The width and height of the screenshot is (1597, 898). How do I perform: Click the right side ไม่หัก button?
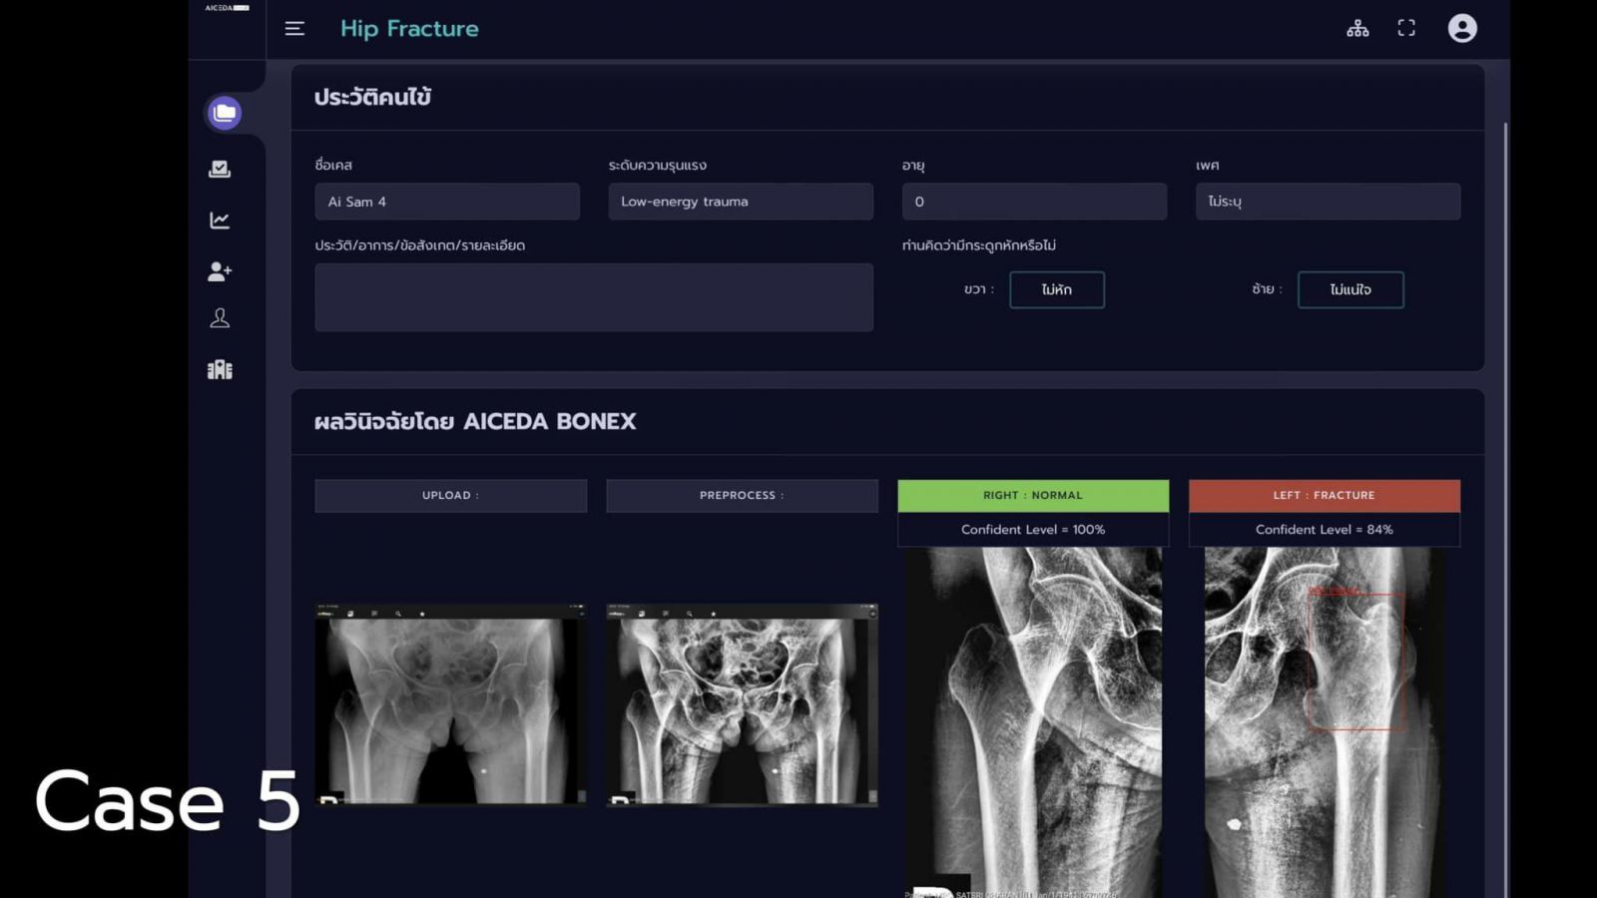point(1057,289)
